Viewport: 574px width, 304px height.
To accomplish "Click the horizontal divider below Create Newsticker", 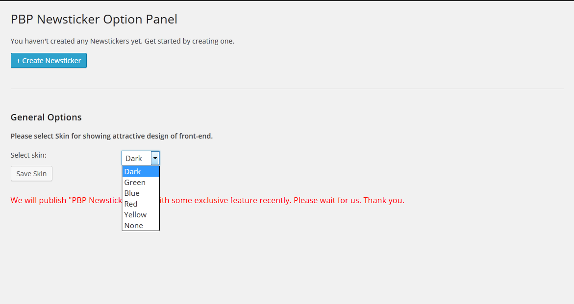I will point(287,89).
